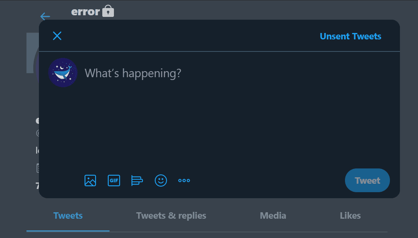Create a poll with the poll icon

(x=137, y=181)
